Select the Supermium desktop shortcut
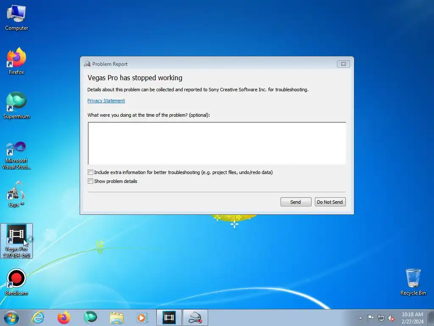Screen dimensions: 434x326 [17, 105]
